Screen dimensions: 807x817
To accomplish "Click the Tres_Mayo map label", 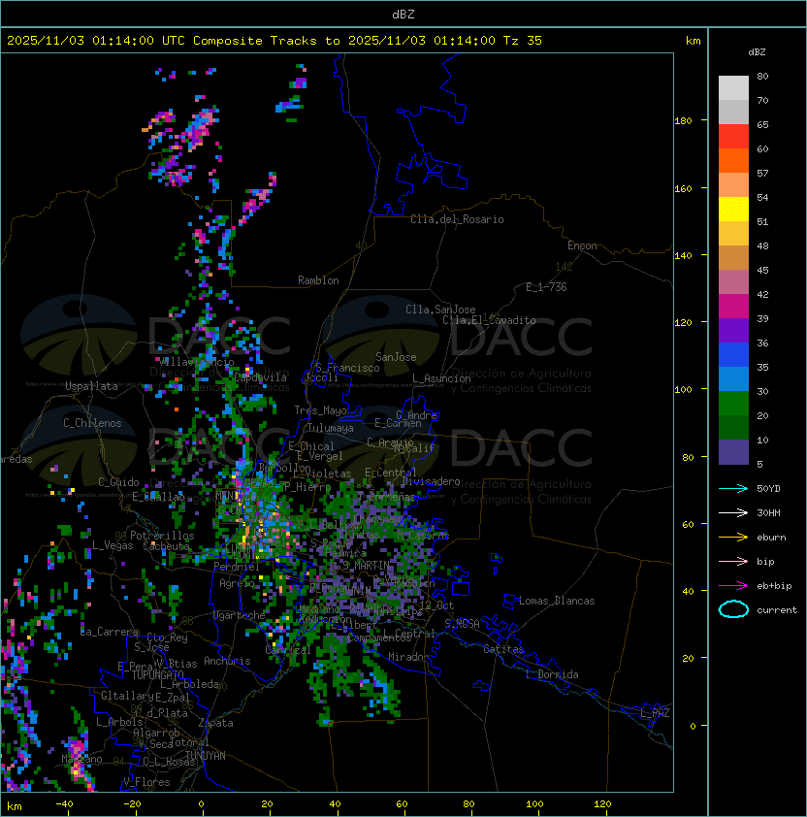I will point(320,410).
